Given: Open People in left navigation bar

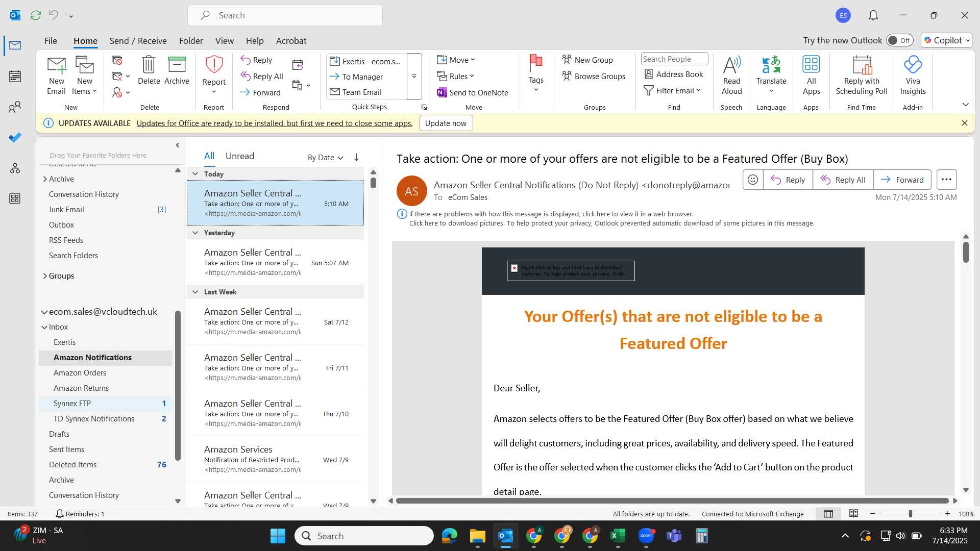Looking at the screenshot, I should [x=15, y=107].
